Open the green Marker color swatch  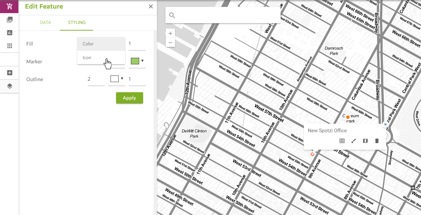click(x=135, y=61)
